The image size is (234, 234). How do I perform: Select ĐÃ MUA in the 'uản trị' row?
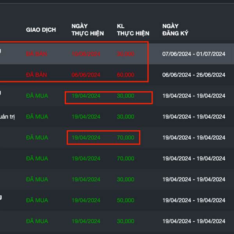pyautogui.click(x=37, y=117)
